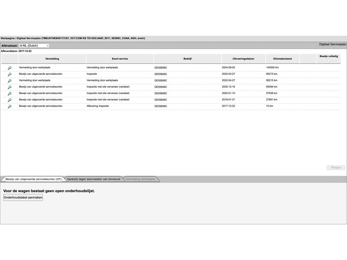347x260 pixels.
Task: Open the Afdruktaal language dropdown
Action: pyautogui.click(x=34, y=46)
